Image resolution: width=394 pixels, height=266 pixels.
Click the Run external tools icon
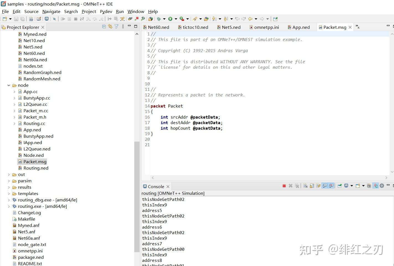(x=182, y=19)
